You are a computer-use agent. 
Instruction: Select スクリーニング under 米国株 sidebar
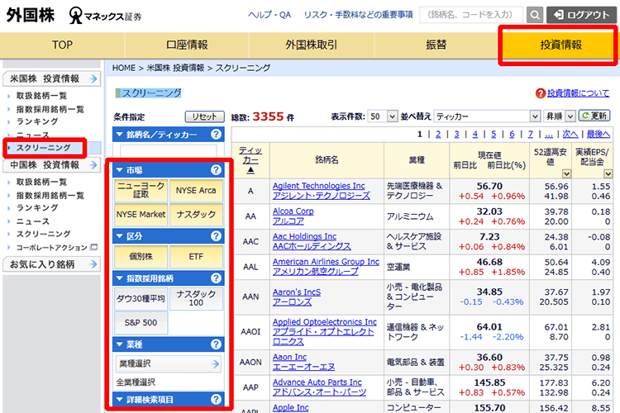click(44, 148)
